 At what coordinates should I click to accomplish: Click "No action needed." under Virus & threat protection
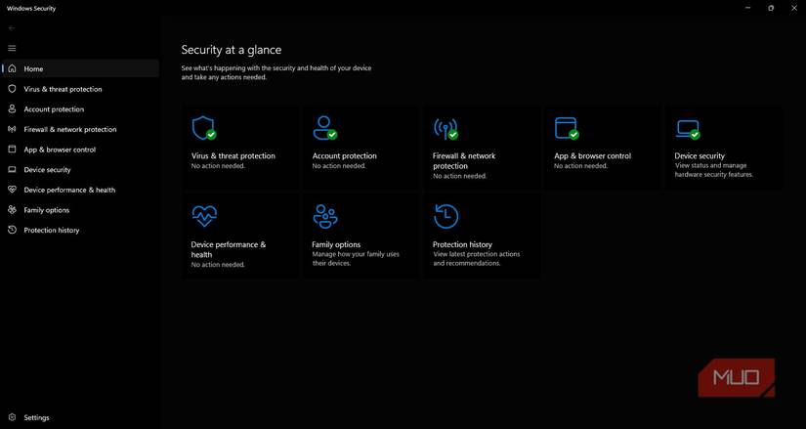[x=218, y=166]
